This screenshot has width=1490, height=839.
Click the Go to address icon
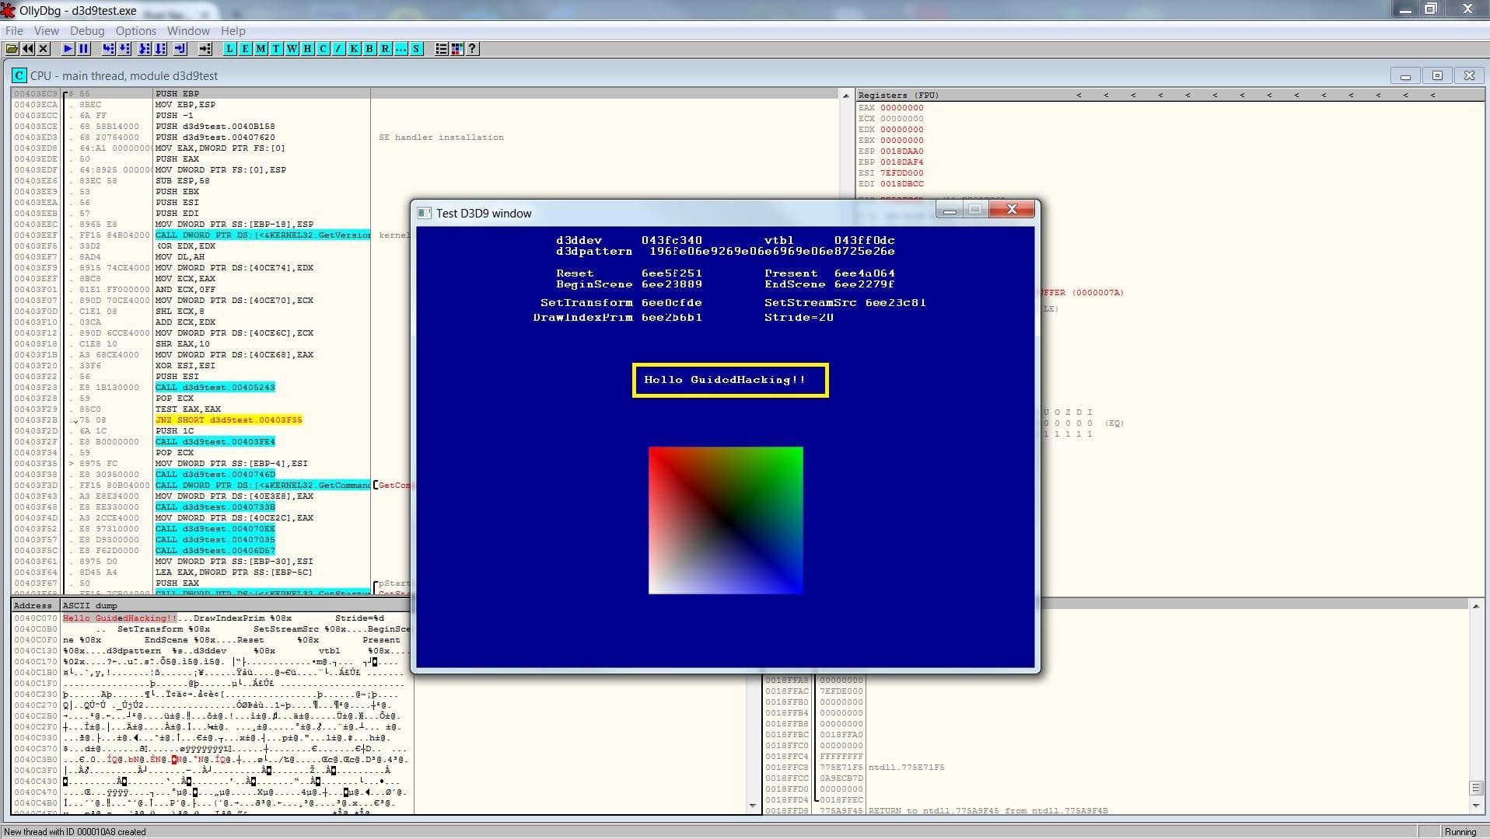[205, 49]
